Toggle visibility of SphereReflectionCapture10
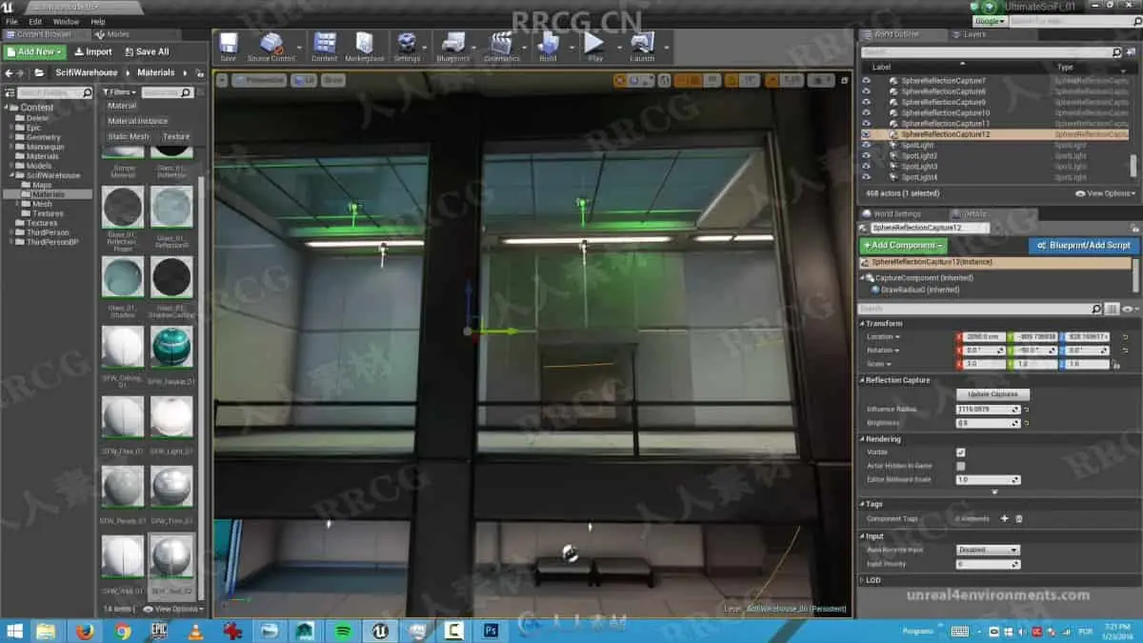 866,112
